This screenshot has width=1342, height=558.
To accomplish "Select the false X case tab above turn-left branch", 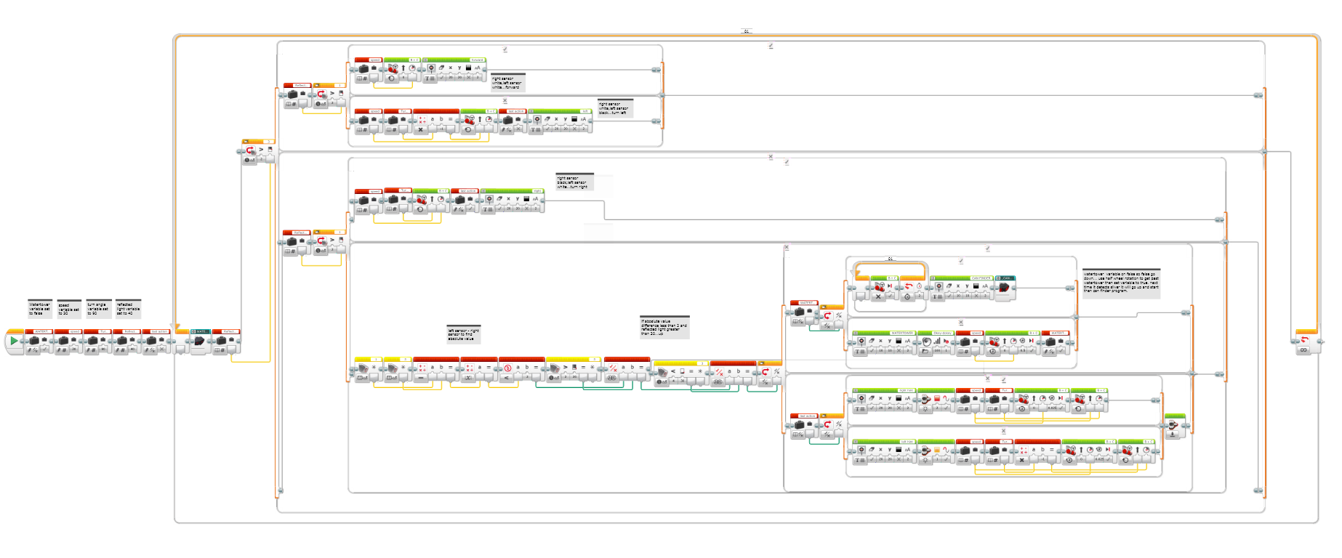I will tap(505, 101).
